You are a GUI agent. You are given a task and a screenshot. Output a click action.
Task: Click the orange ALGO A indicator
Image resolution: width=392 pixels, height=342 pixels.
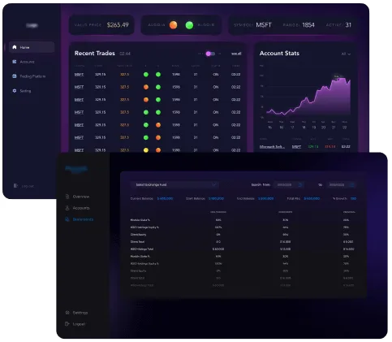174,25
